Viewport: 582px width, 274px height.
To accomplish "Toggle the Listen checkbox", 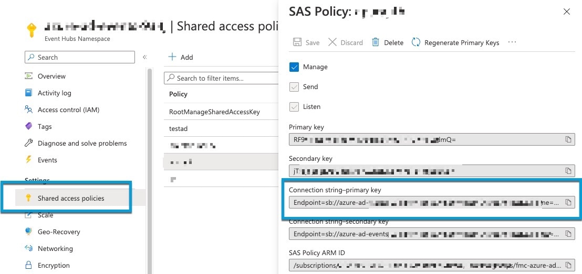I will click(294, 107).
